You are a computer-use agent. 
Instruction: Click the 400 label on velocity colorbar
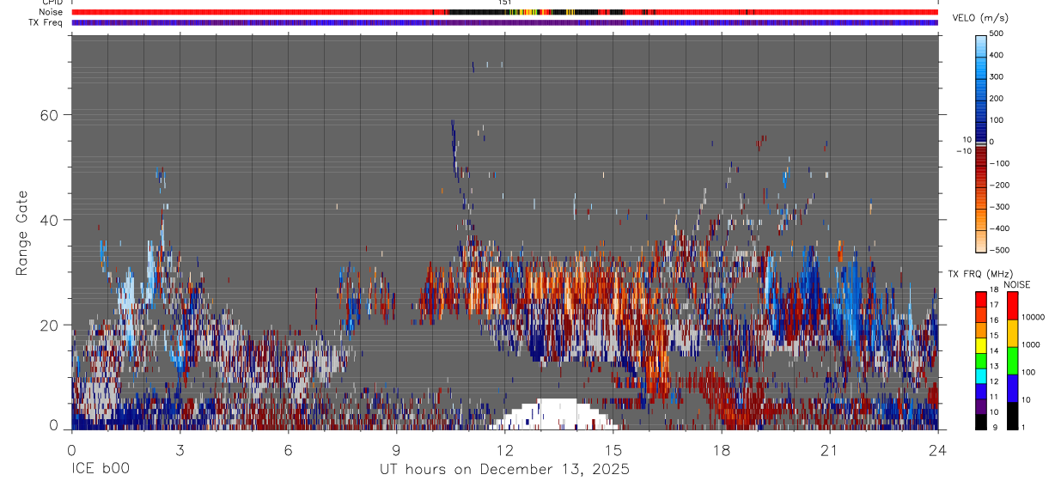pos(997,55)
